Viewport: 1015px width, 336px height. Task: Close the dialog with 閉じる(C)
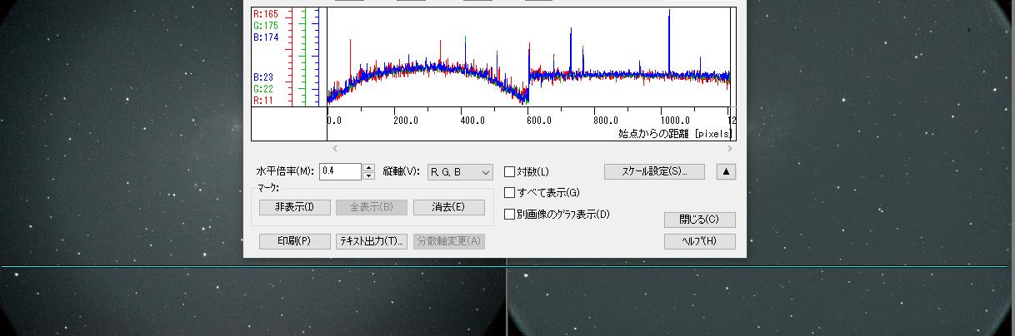pos(699,220)
